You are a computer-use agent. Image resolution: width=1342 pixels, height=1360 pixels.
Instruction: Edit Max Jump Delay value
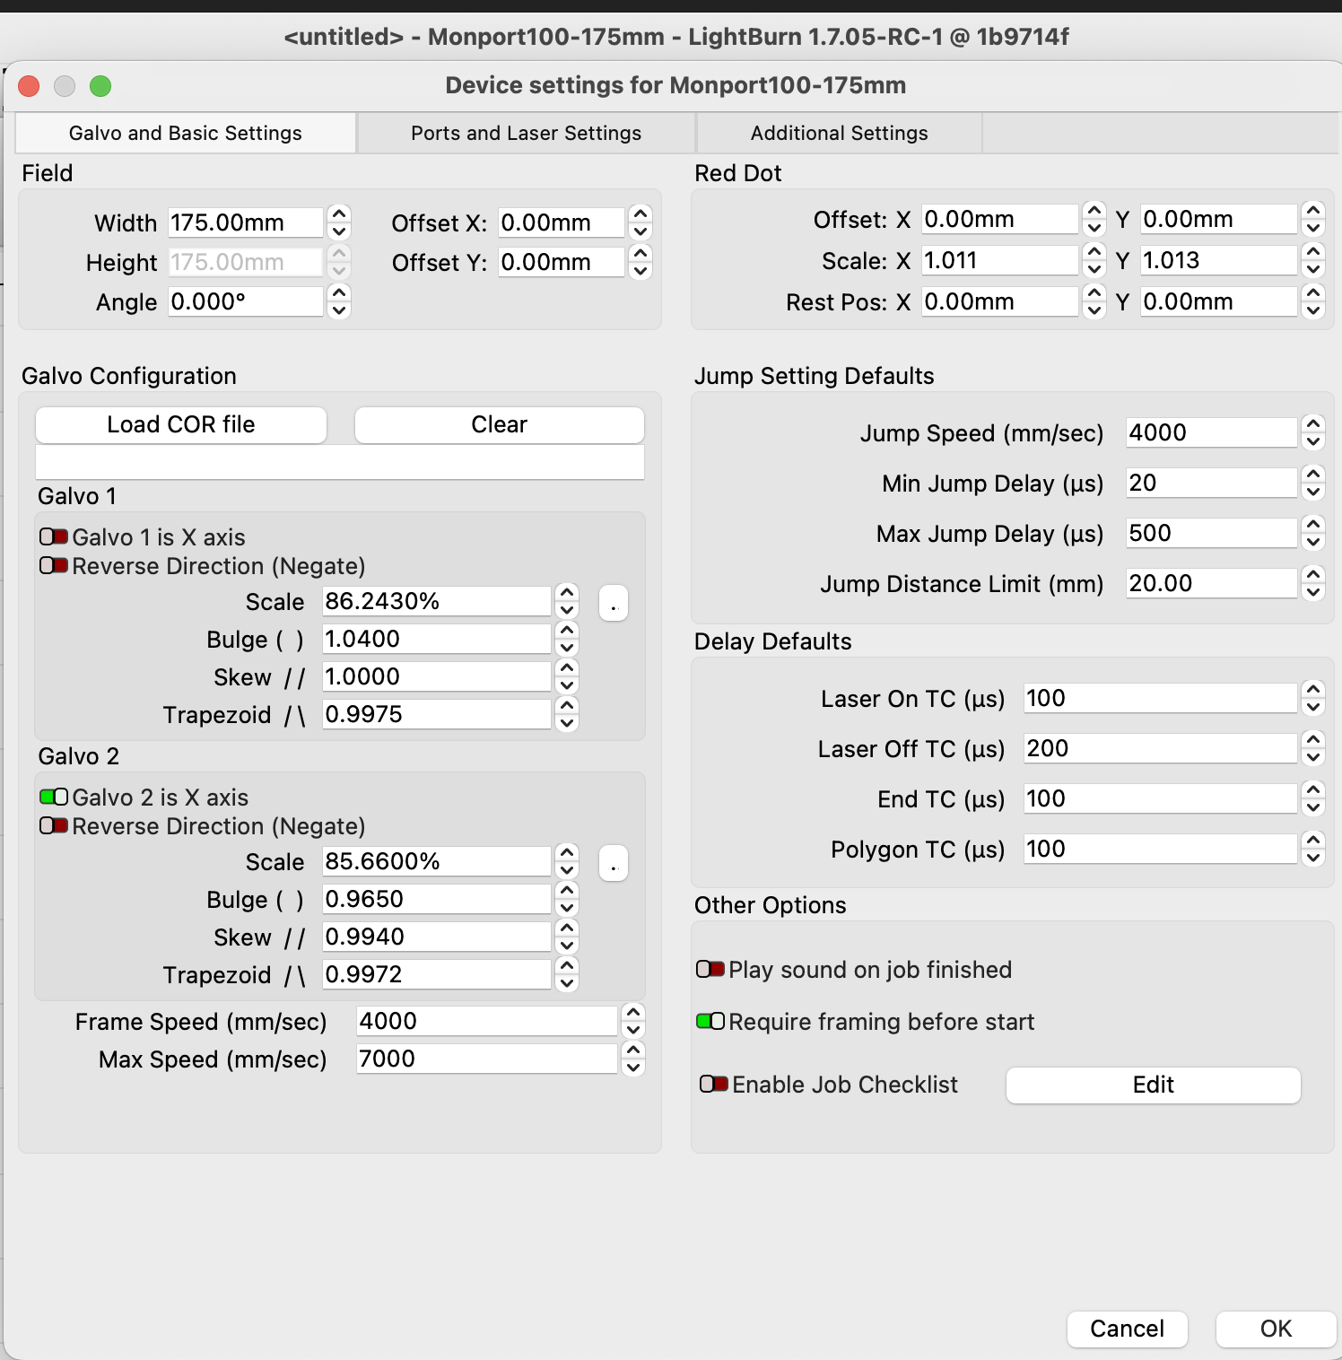click(x=1212, y=533)
